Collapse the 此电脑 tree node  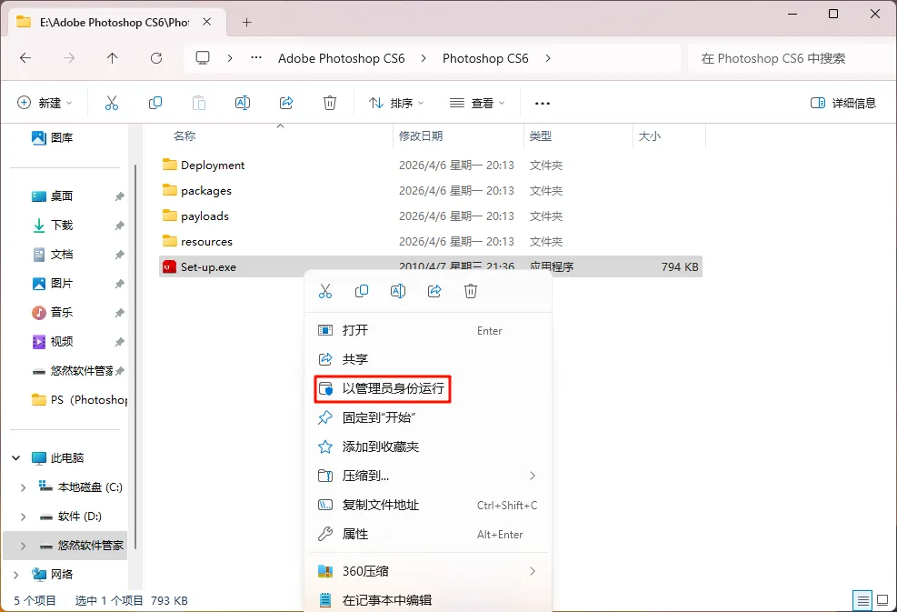pyautogui.click(x=16, y=458)
